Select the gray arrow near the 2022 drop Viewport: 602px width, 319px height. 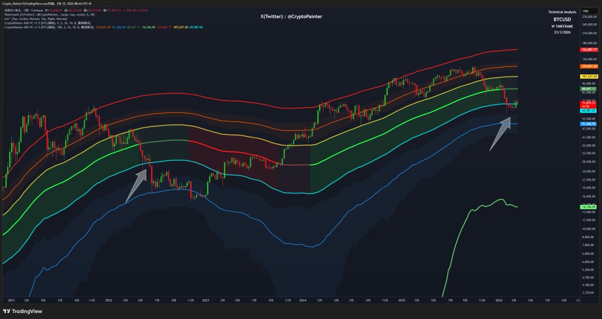click(136, 185)
